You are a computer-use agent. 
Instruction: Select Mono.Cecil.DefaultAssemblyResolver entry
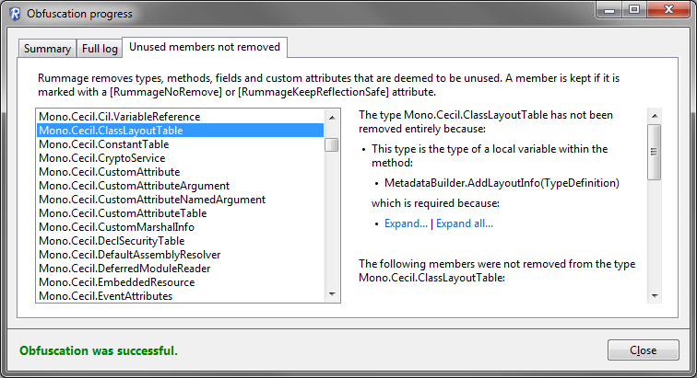180,254
